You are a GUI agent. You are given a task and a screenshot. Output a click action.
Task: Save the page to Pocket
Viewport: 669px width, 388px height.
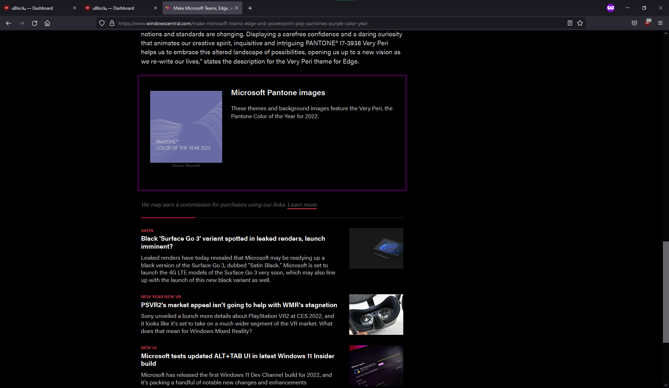tap(634, 23)
